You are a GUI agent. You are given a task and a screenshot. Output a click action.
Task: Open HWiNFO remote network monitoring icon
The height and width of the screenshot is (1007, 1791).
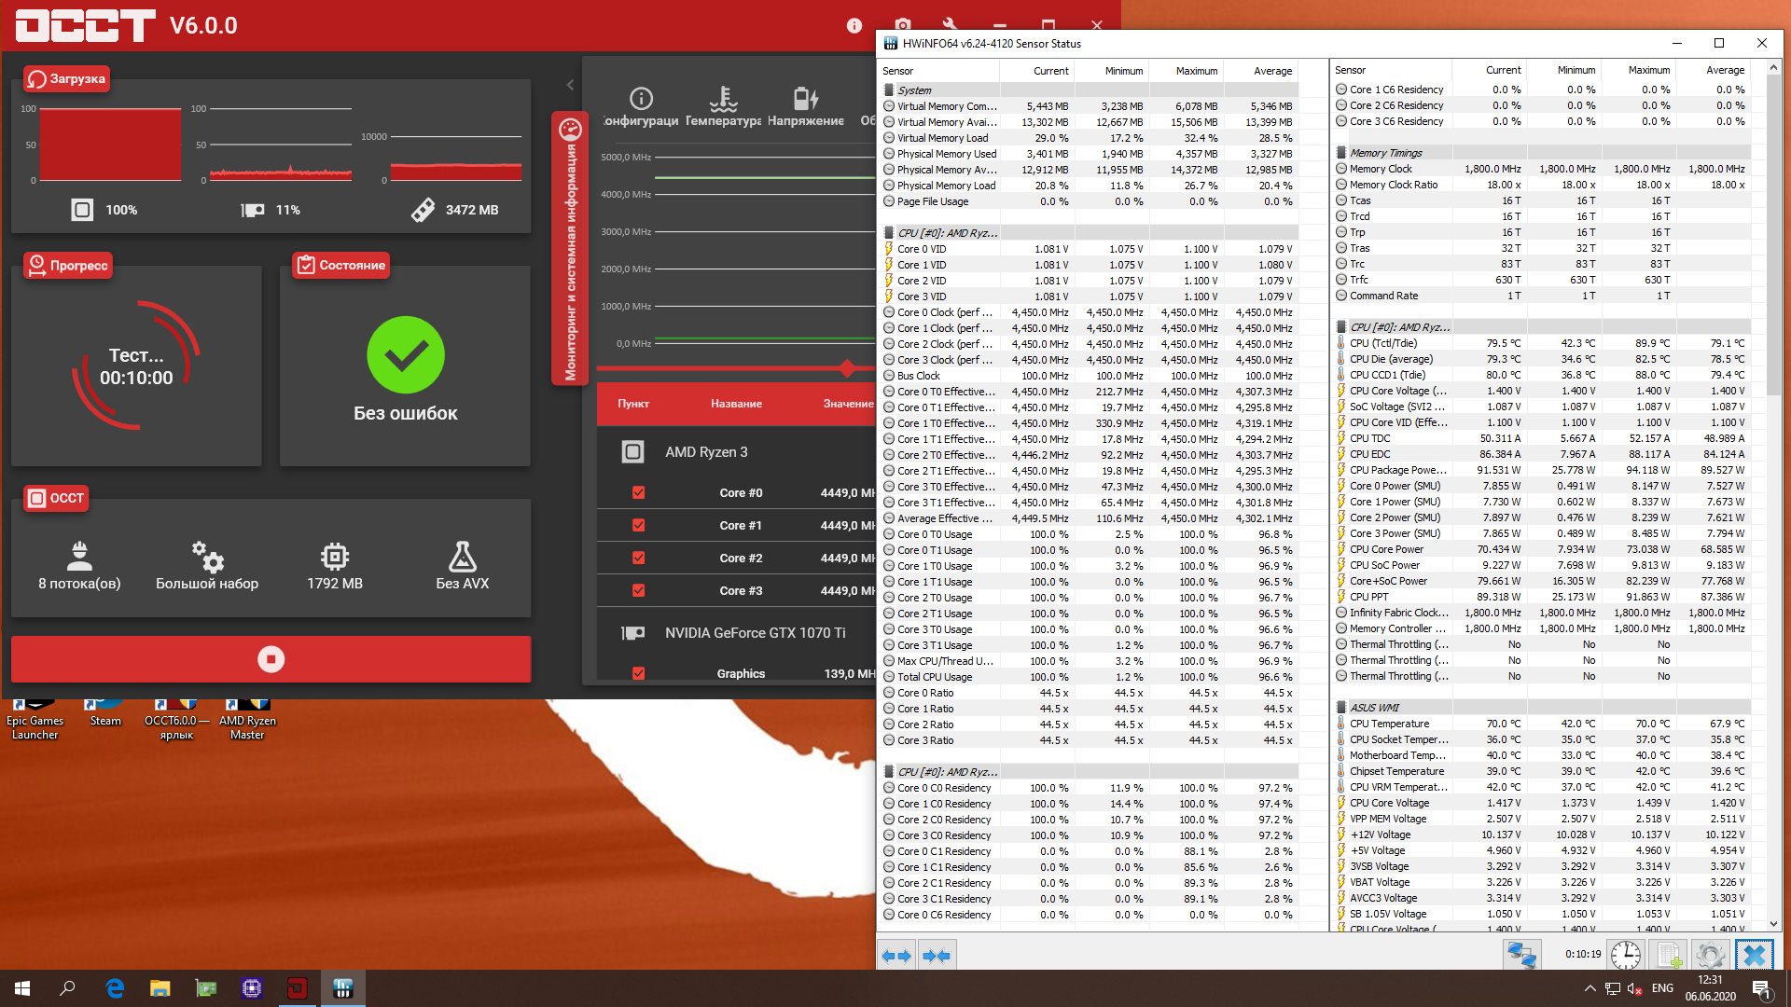pyautogui.click(x=1521, y=955)
